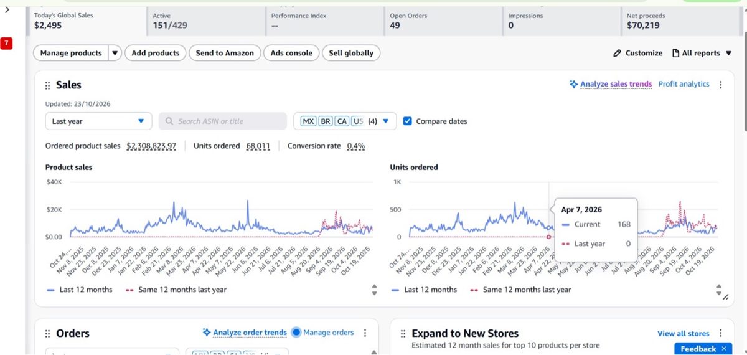Click the Conversion rate value 0.4%
This screenshot has width=747, height=355.
(x=355, y=146)
